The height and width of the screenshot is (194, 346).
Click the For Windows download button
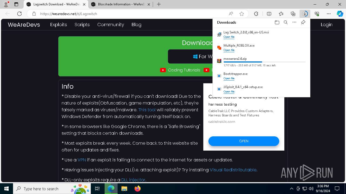coord(190,56)
